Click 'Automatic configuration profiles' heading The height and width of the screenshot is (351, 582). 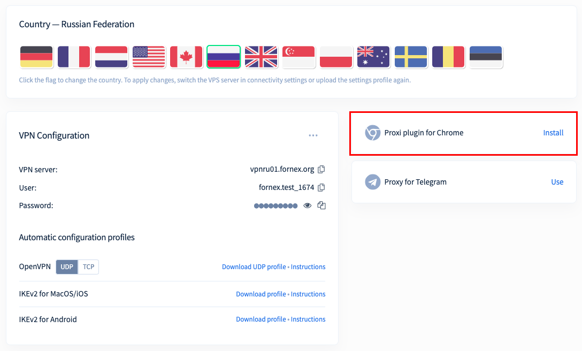[x=77, y=238]
